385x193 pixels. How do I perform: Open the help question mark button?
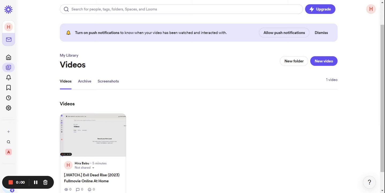[x=369, y=182]
